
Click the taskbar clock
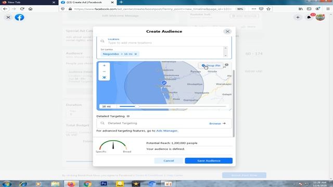[320, 184]
